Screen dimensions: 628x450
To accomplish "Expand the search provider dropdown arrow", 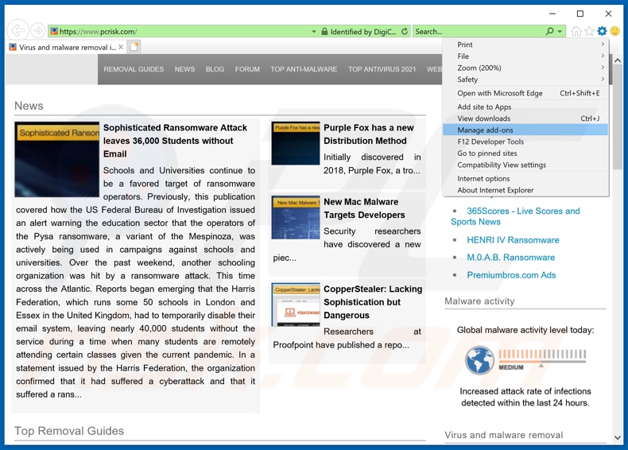I will point(560,32).
